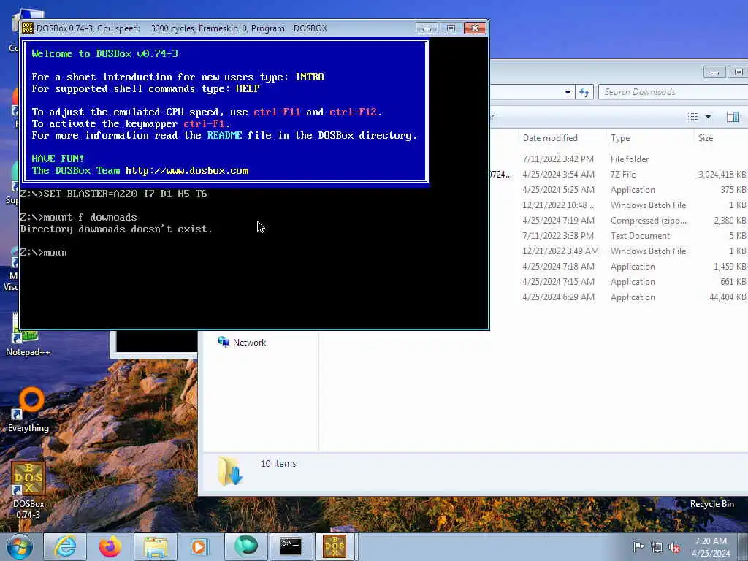This screenshot has height=561, width=748.
Task: Select the 44,404 KB Application row
Action: pos(619,297)
